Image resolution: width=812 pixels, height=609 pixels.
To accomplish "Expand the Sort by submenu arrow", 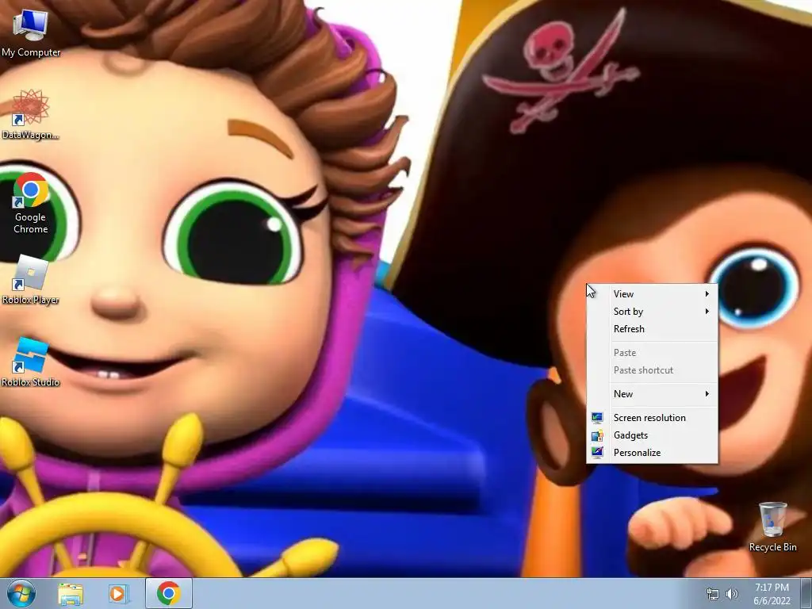I will point(707,311).
